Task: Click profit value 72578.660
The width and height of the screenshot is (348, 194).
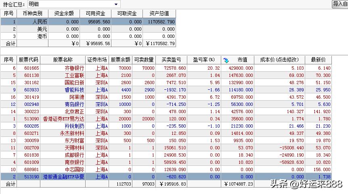Action: [x=175, y=68]
